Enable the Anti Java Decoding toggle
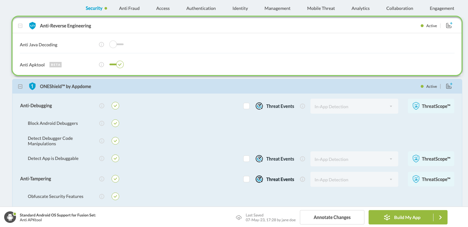The height and width of the screenshot is (227, 468). click(x=116, y=44)
